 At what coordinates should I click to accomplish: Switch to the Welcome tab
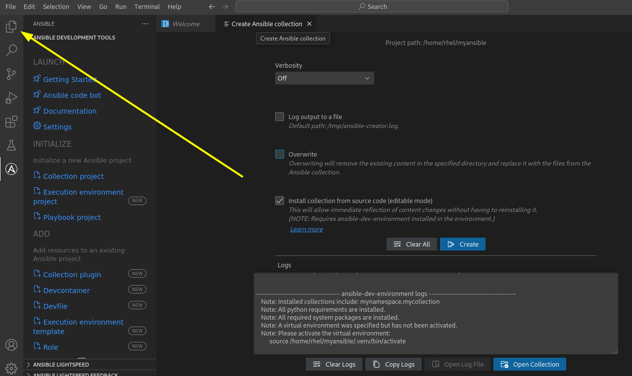tap(186, 24)
